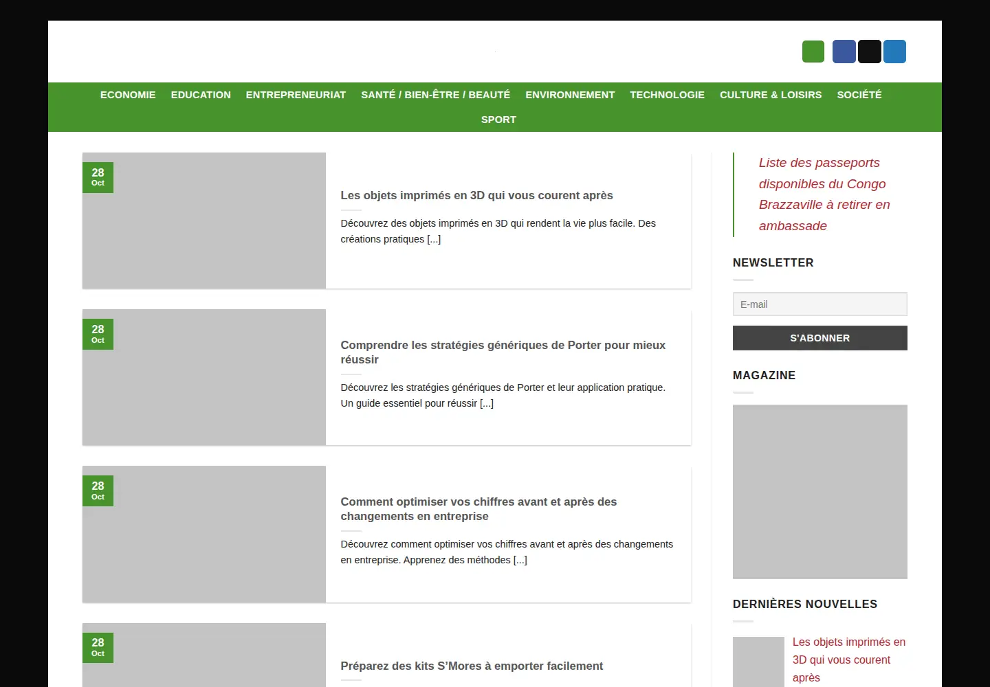Open 'Comprendre les stratégies génériques de Porter' article
The width and height of the screenshot is (990, 687).
click(x=503, y=352)
